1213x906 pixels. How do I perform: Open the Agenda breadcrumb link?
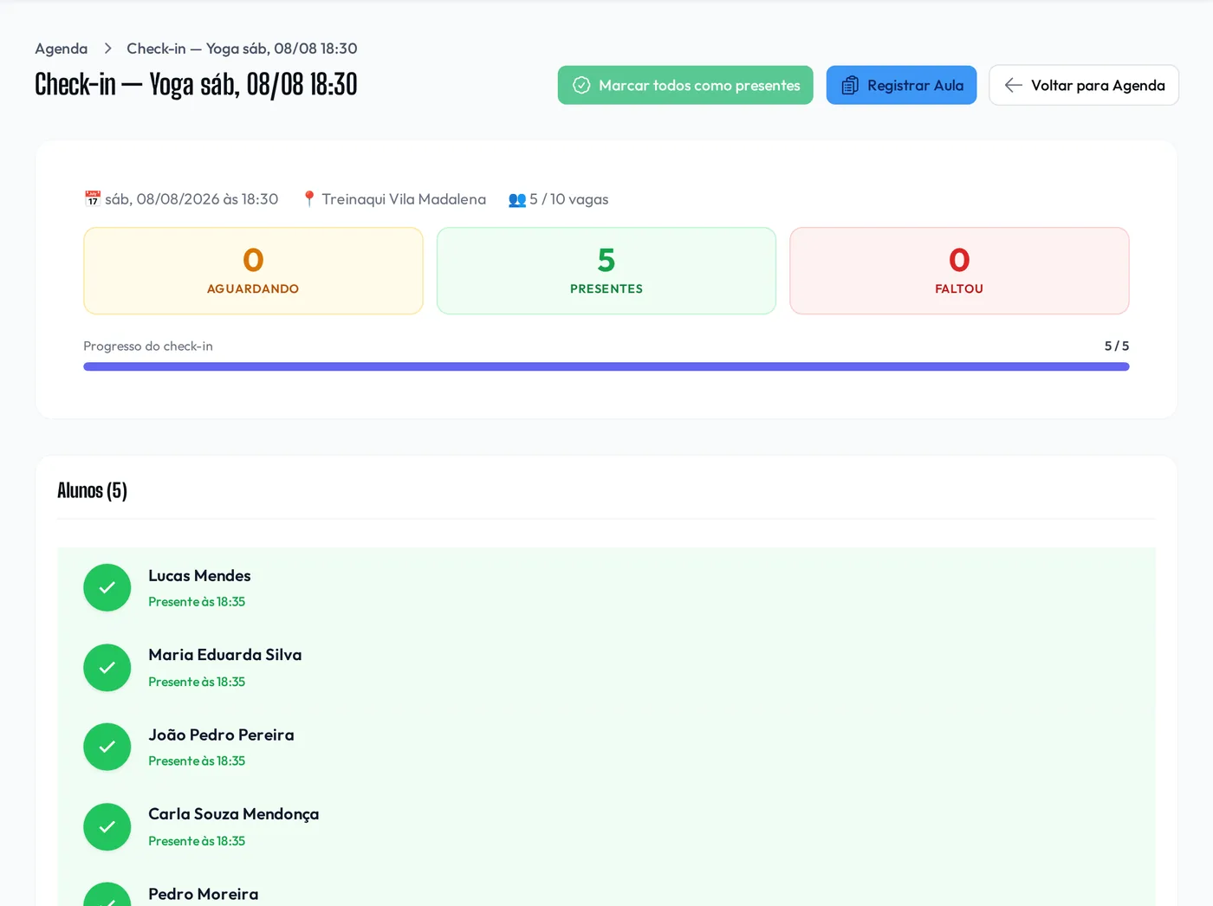click(62, 49)
